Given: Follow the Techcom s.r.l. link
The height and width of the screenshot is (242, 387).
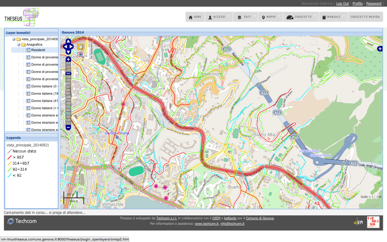Looking at the screenshot, I should point(166,218).
